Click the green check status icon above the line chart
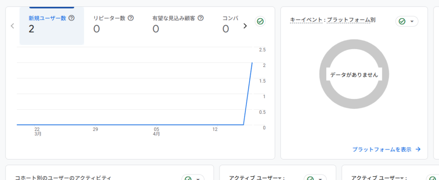Image resolution: width=439 pixels, height=180 pixels. [x=260, y=21]
